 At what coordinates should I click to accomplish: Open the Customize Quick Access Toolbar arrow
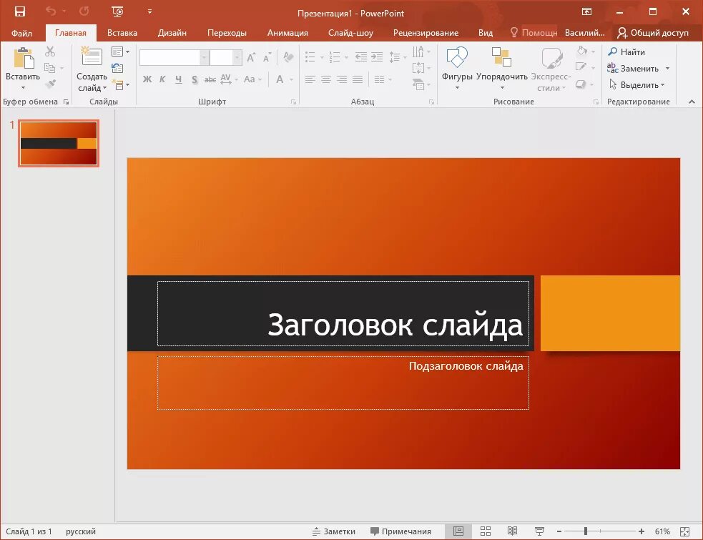coord(149,11)
